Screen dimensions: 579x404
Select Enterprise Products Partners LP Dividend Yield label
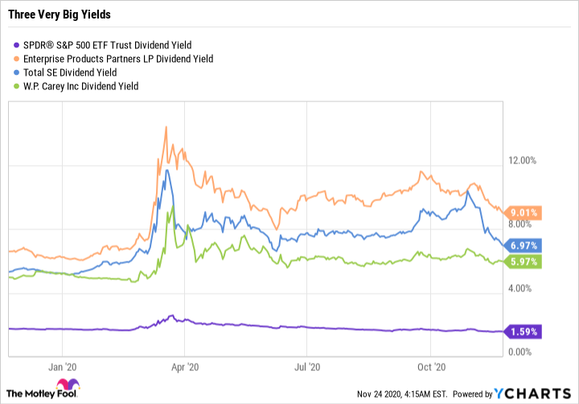[x=113, y=58]
